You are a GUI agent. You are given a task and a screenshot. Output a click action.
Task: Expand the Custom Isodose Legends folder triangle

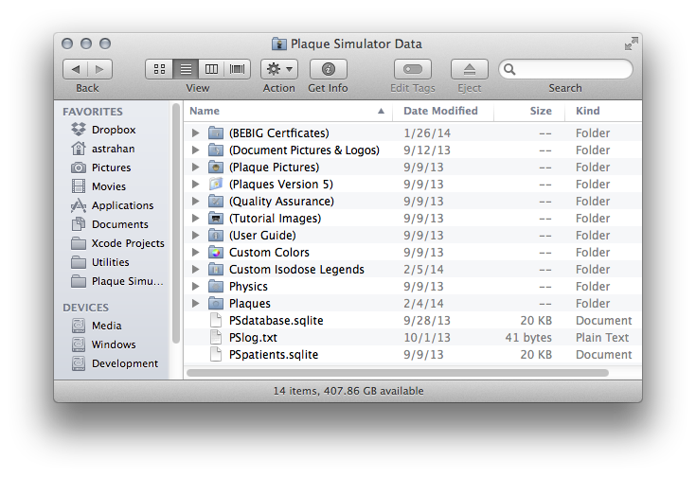[x=195, y=269]
